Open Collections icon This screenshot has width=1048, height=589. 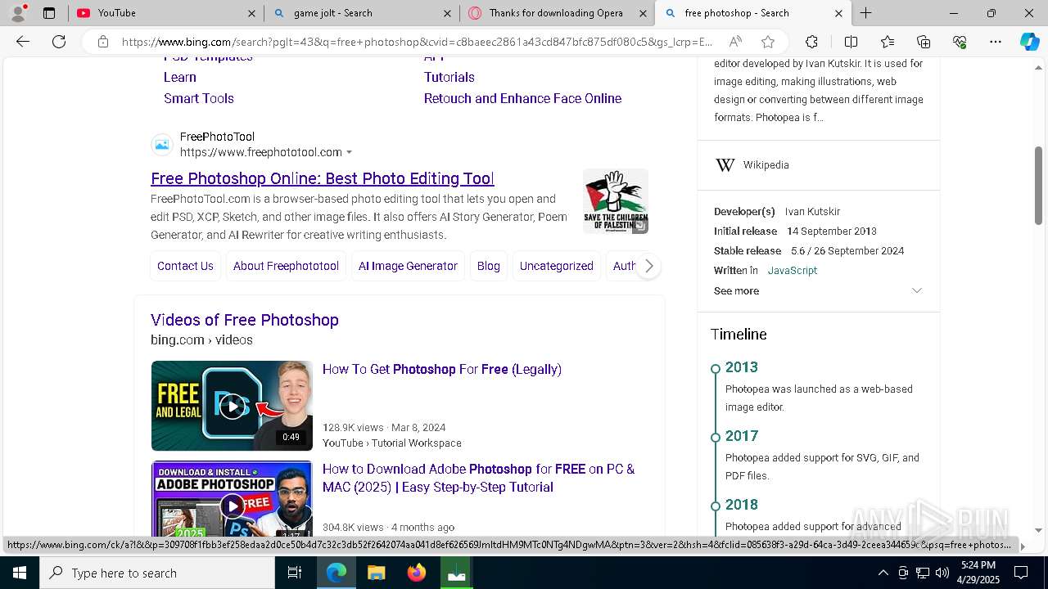(924, 42)
